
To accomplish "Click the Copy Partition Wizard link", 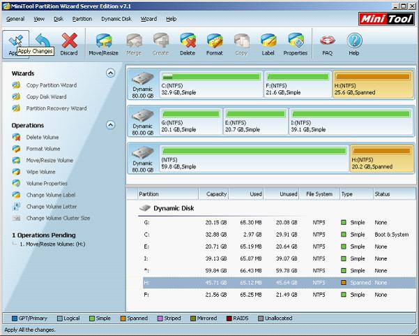I will (52, 85).
